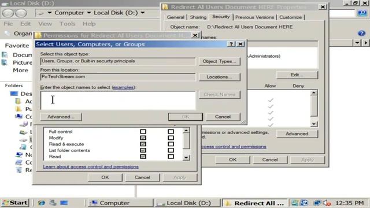Expand the Local Disk (D:) breadcrumb arrow
Screen dimensions: 370x208
(x=143, y=13)
